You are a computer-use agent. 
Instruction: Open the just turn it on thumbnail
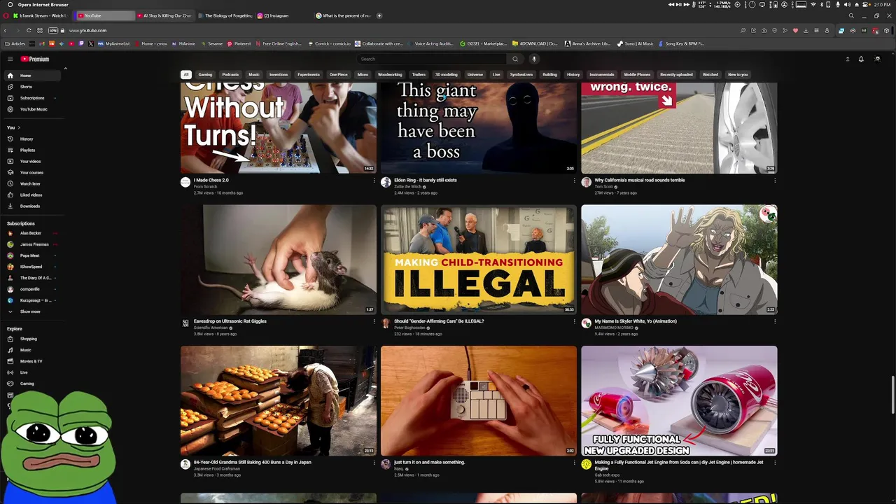[x=479, y=400]
